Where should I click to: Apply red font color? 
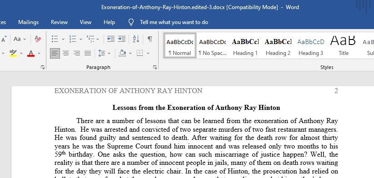[x=31, y=53]
